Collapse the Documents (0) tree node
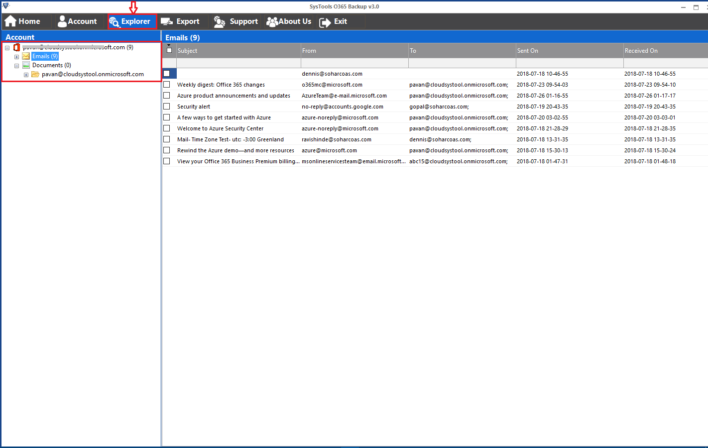 point(16,66)
